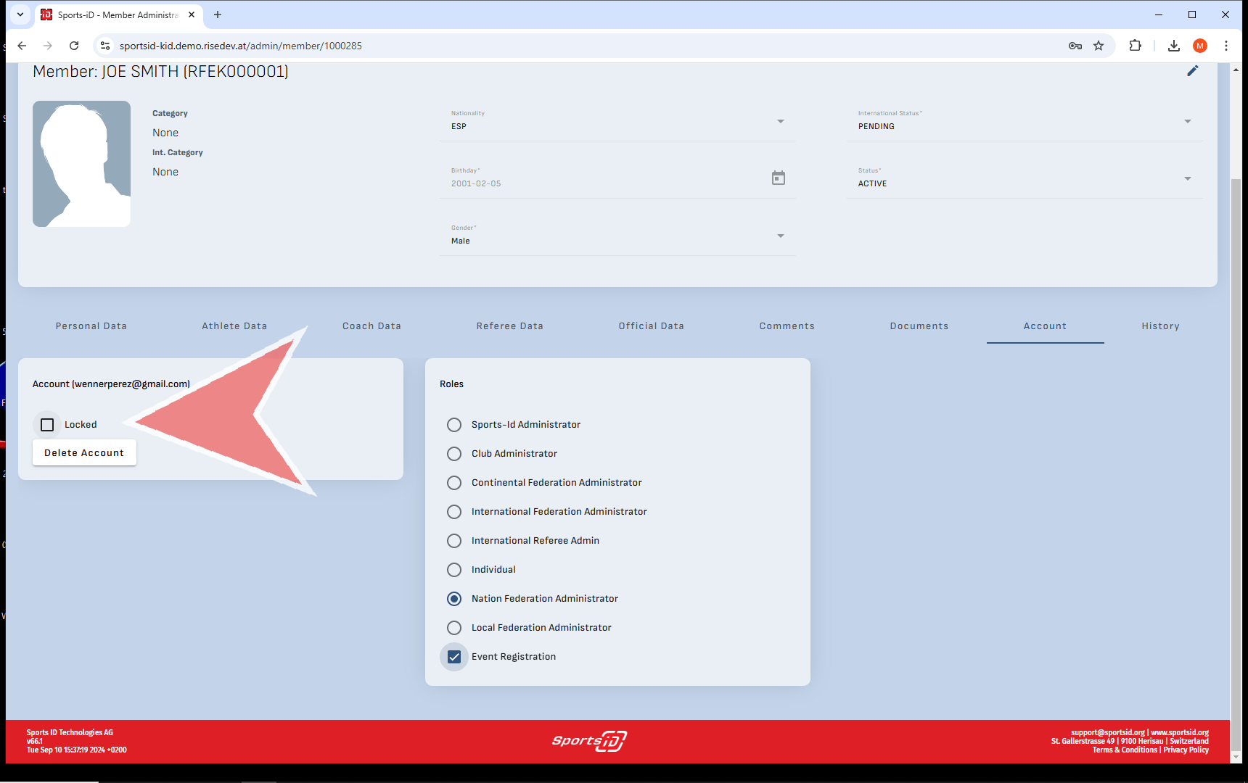1248x783 pixels.
Task: Open the Birthday calendar picker icon
Action: tap(778, 178)
